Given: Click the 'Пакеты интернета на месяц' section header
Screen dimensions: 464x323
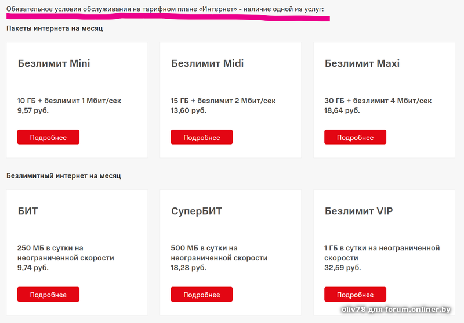Looking at the screenshot, I should [x=55, y=28].
